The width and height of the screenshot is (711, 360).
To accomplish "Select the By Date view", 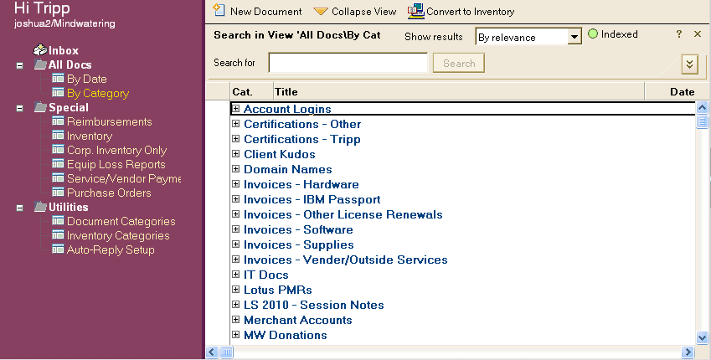I will pyautogui.click(x=85, y=79).
